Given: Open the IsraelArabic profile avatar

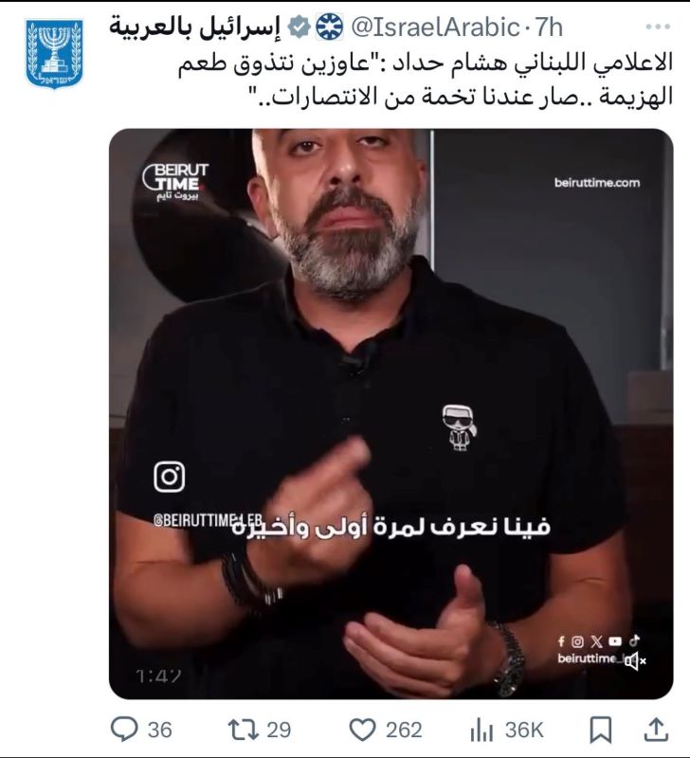Looking at the screenshot, I should 54,54.
